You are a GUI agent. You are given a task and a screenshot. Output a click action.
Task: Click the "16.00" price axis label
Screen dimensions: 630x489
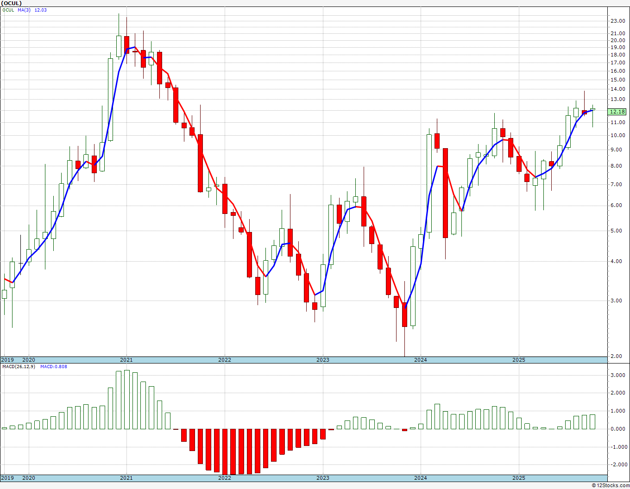[x=617, y=71]
